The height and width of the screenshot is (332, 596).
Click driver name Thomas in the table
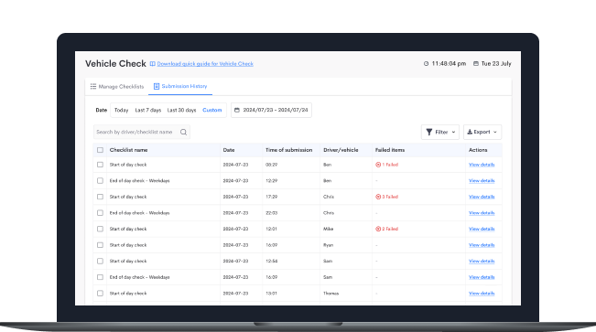331,294
